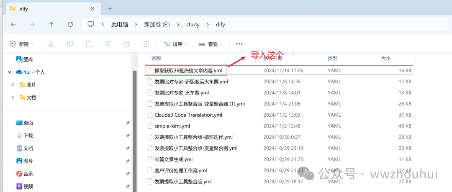Click dify in the address bar
The image size is (452, 192).
(x=220, y=25)
